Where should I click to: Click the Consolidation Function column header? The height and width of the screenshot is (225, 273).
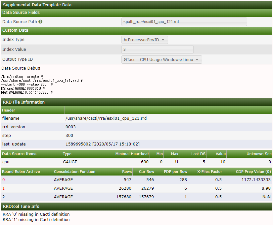point(74,172)
